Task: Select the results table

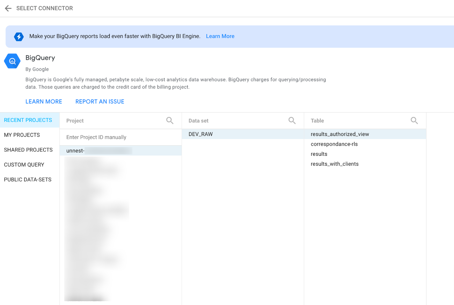Action: pos(365,154)
